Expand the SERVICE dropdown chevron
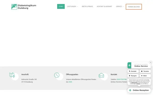The width and height of the screenshot is (153, 95). tap(123, 7)
